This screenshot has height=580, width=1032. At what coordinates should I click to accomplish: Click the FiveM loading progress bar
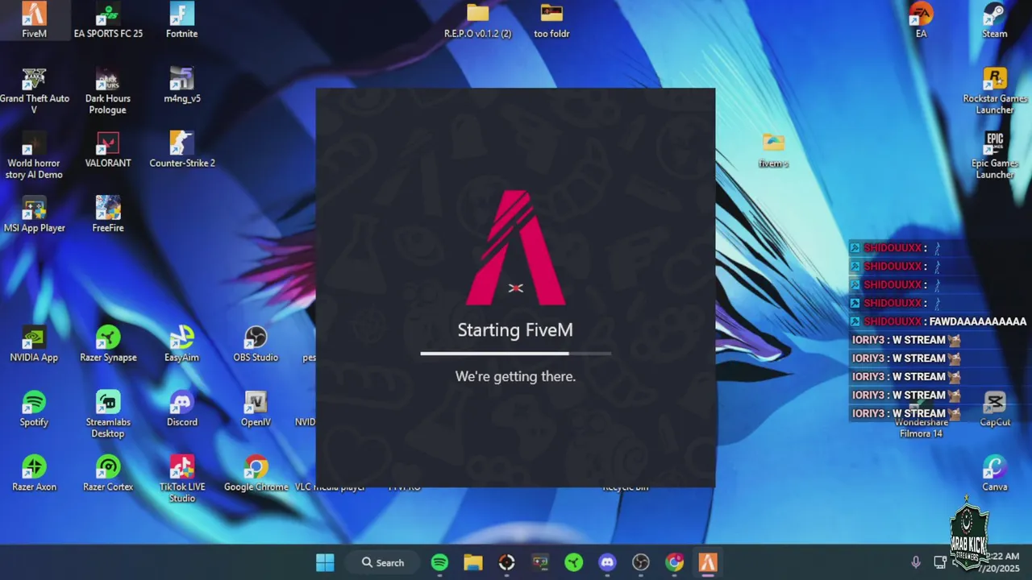click(x=515, y=353)
